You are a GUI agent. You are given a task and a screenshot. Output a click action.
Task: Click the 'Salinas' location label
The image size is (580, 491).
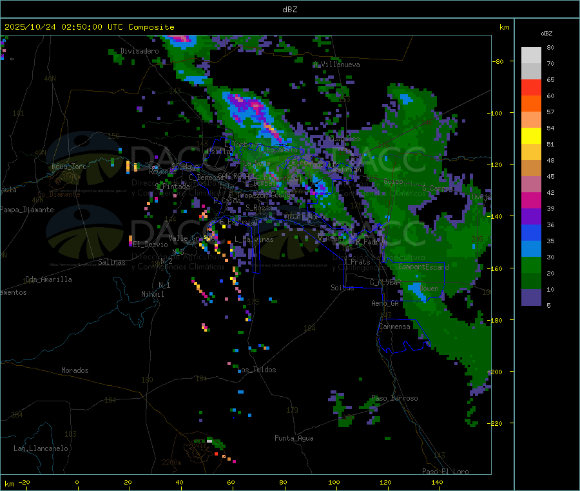click(111, 262)
